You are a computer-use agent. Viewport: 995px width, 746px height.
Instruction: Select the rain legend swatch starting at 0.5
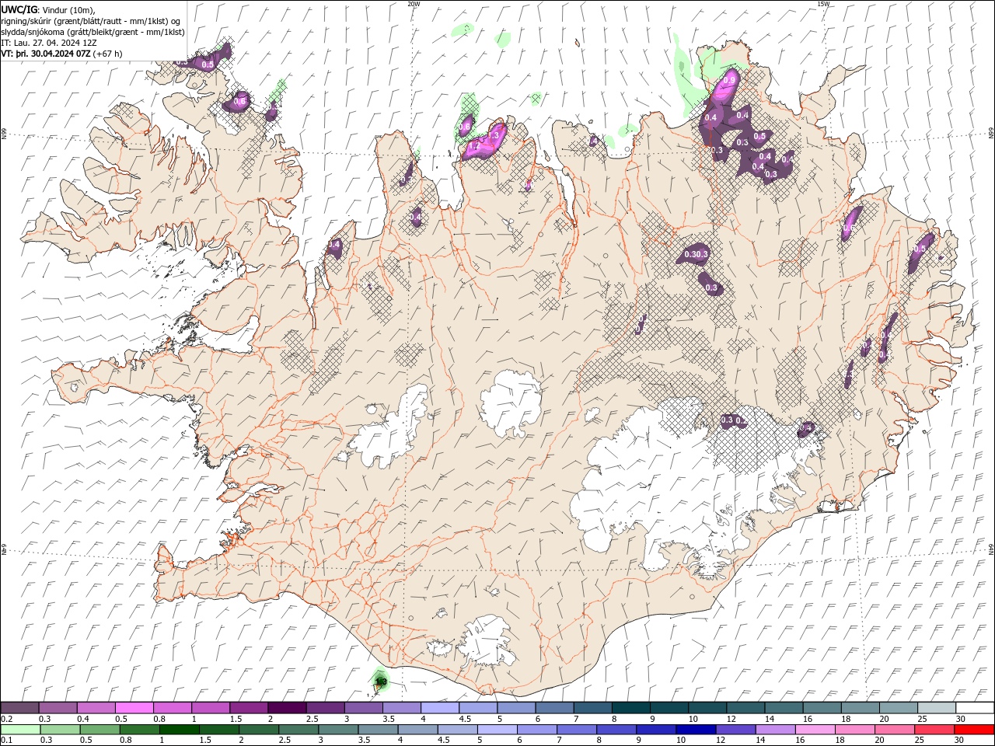coord(100,730)
